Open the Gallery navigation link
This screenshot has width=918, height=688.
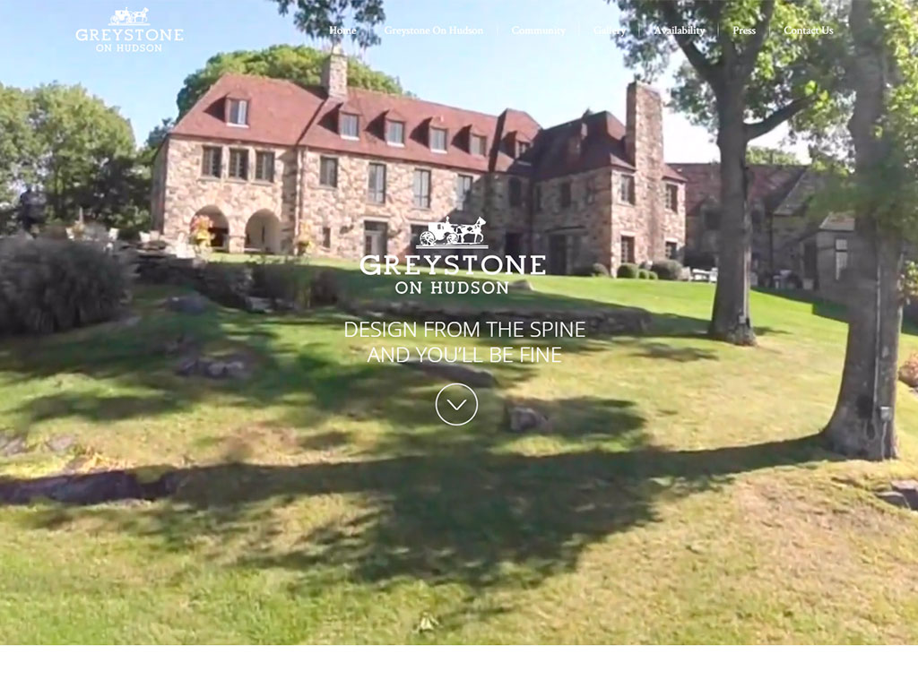pyautogui.click(x=610, y=30)
